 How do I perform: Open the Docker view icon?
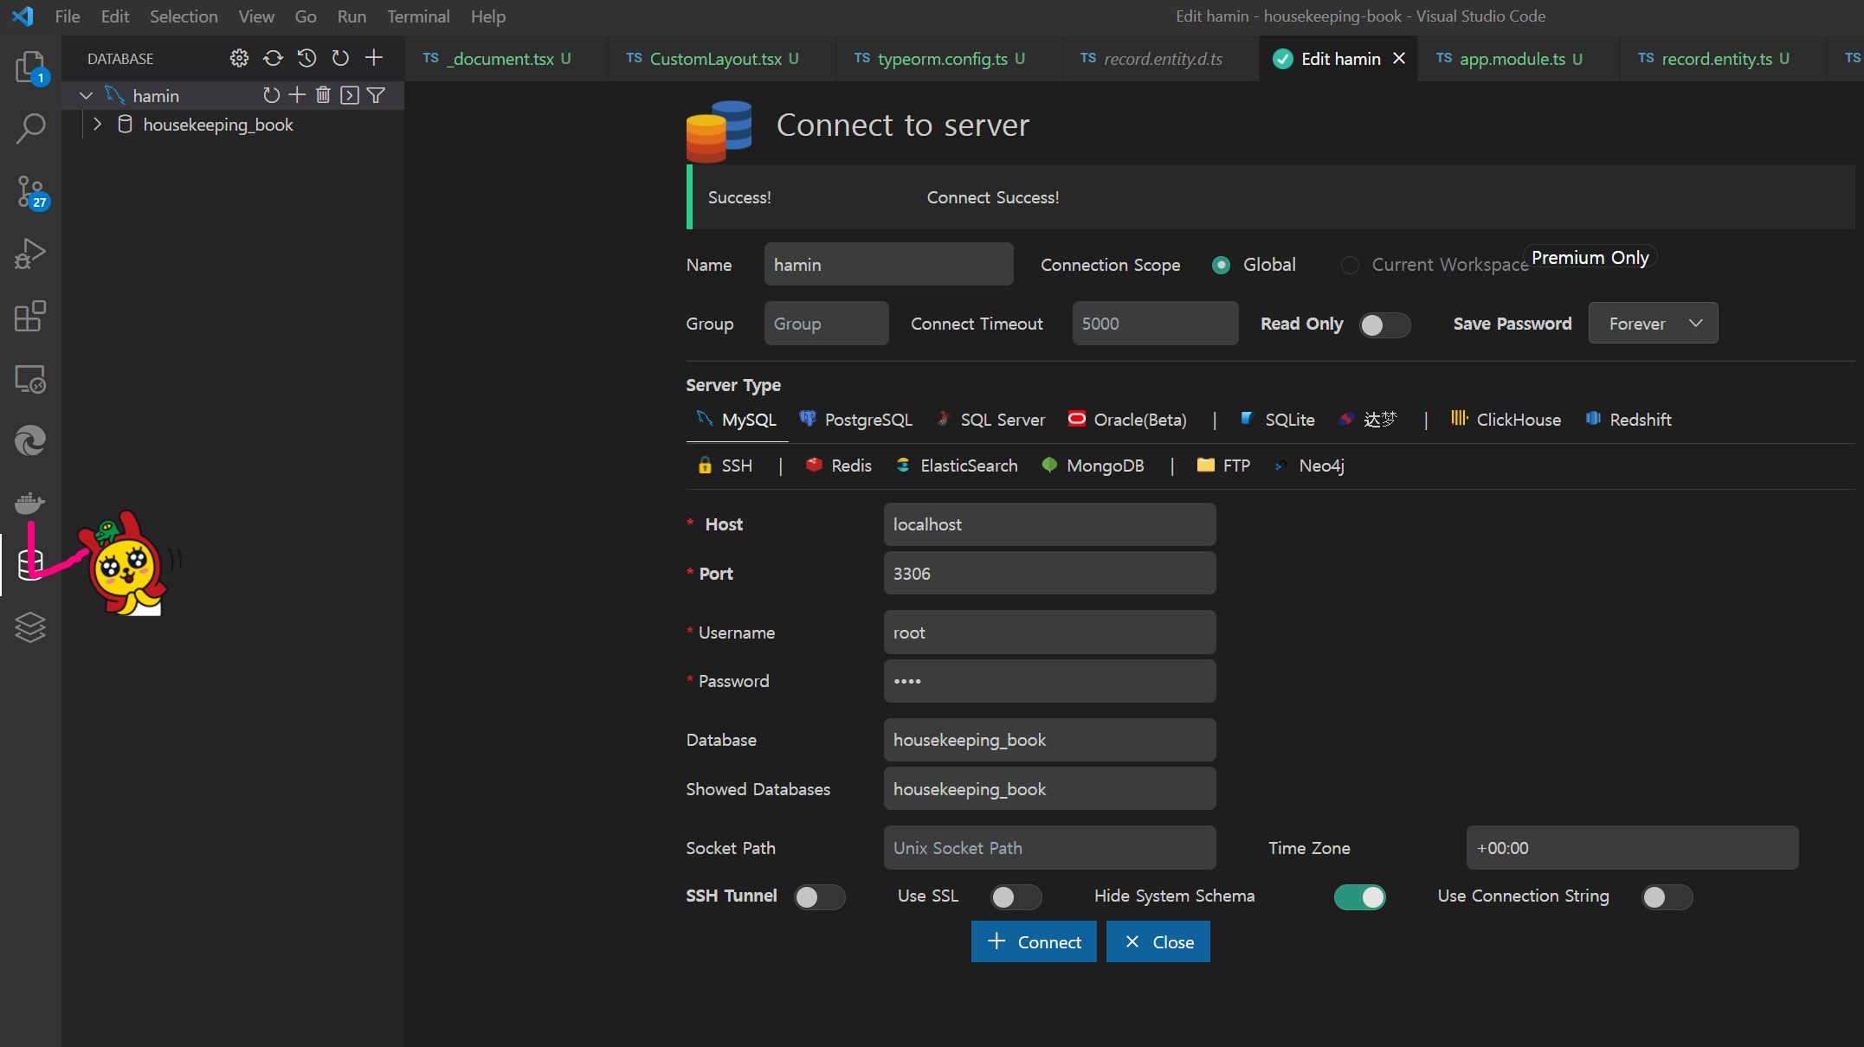(30, 504)
